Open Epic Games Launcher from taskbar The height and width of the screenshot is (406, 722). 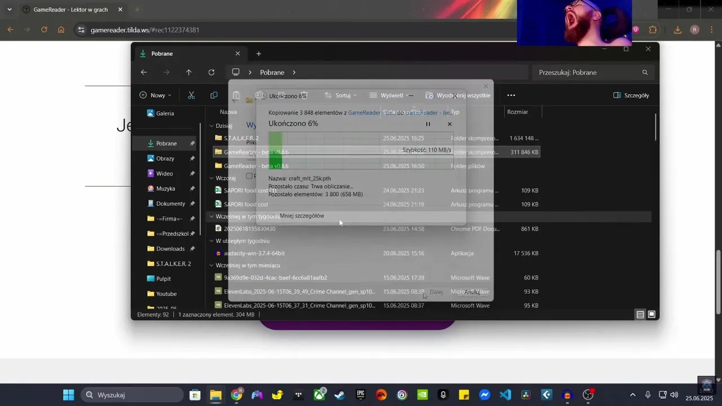point(361,395)
